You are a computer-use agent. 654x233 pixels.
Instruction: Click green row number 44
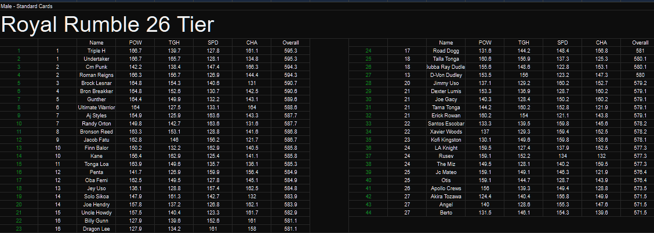[x=368, y=213]
